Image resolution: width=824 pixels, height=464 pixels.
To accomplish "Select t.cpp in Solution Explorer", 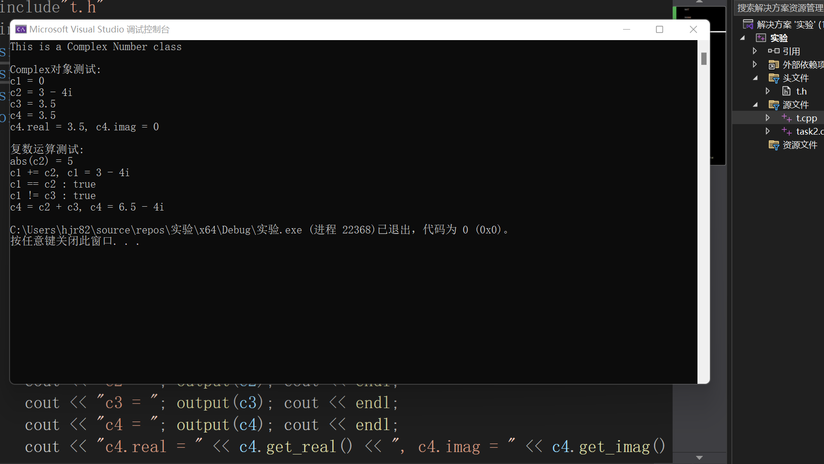I will 806,118.
